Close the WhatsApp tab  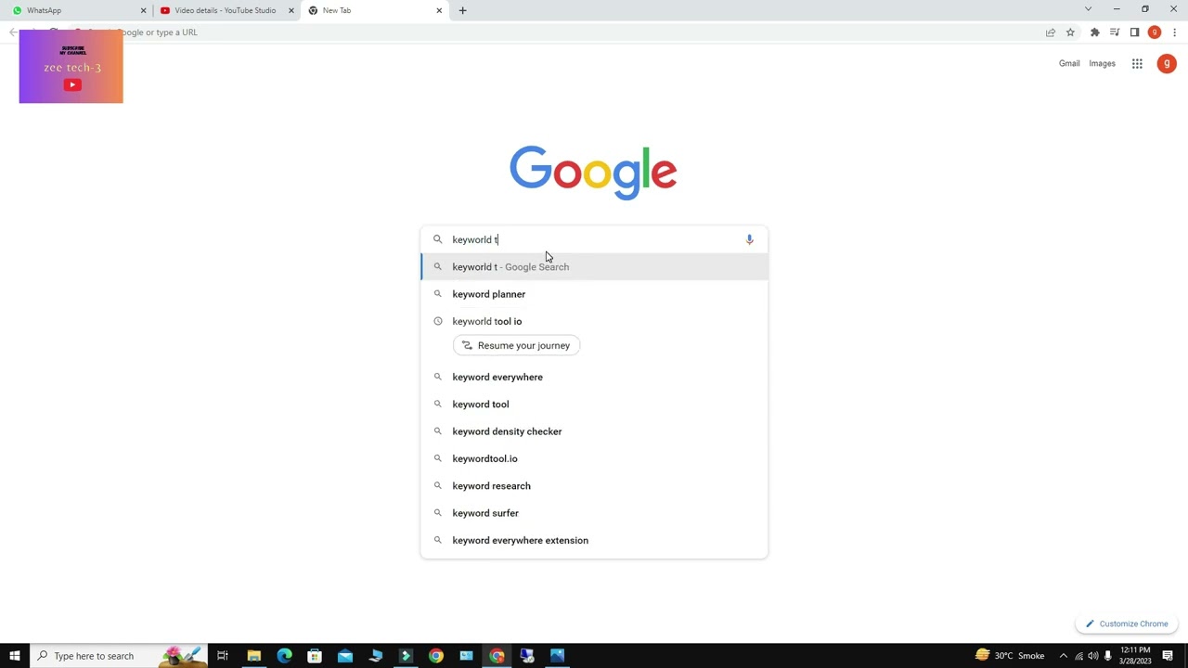point(143,10)
